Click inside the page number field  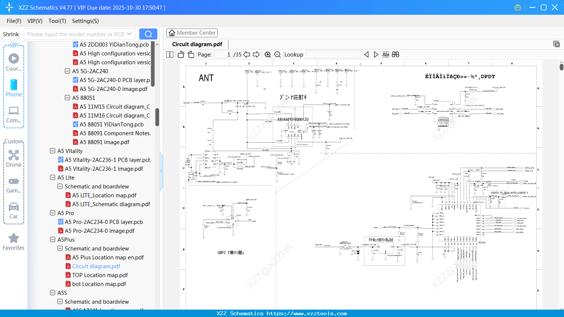click(x=223, y=54)
